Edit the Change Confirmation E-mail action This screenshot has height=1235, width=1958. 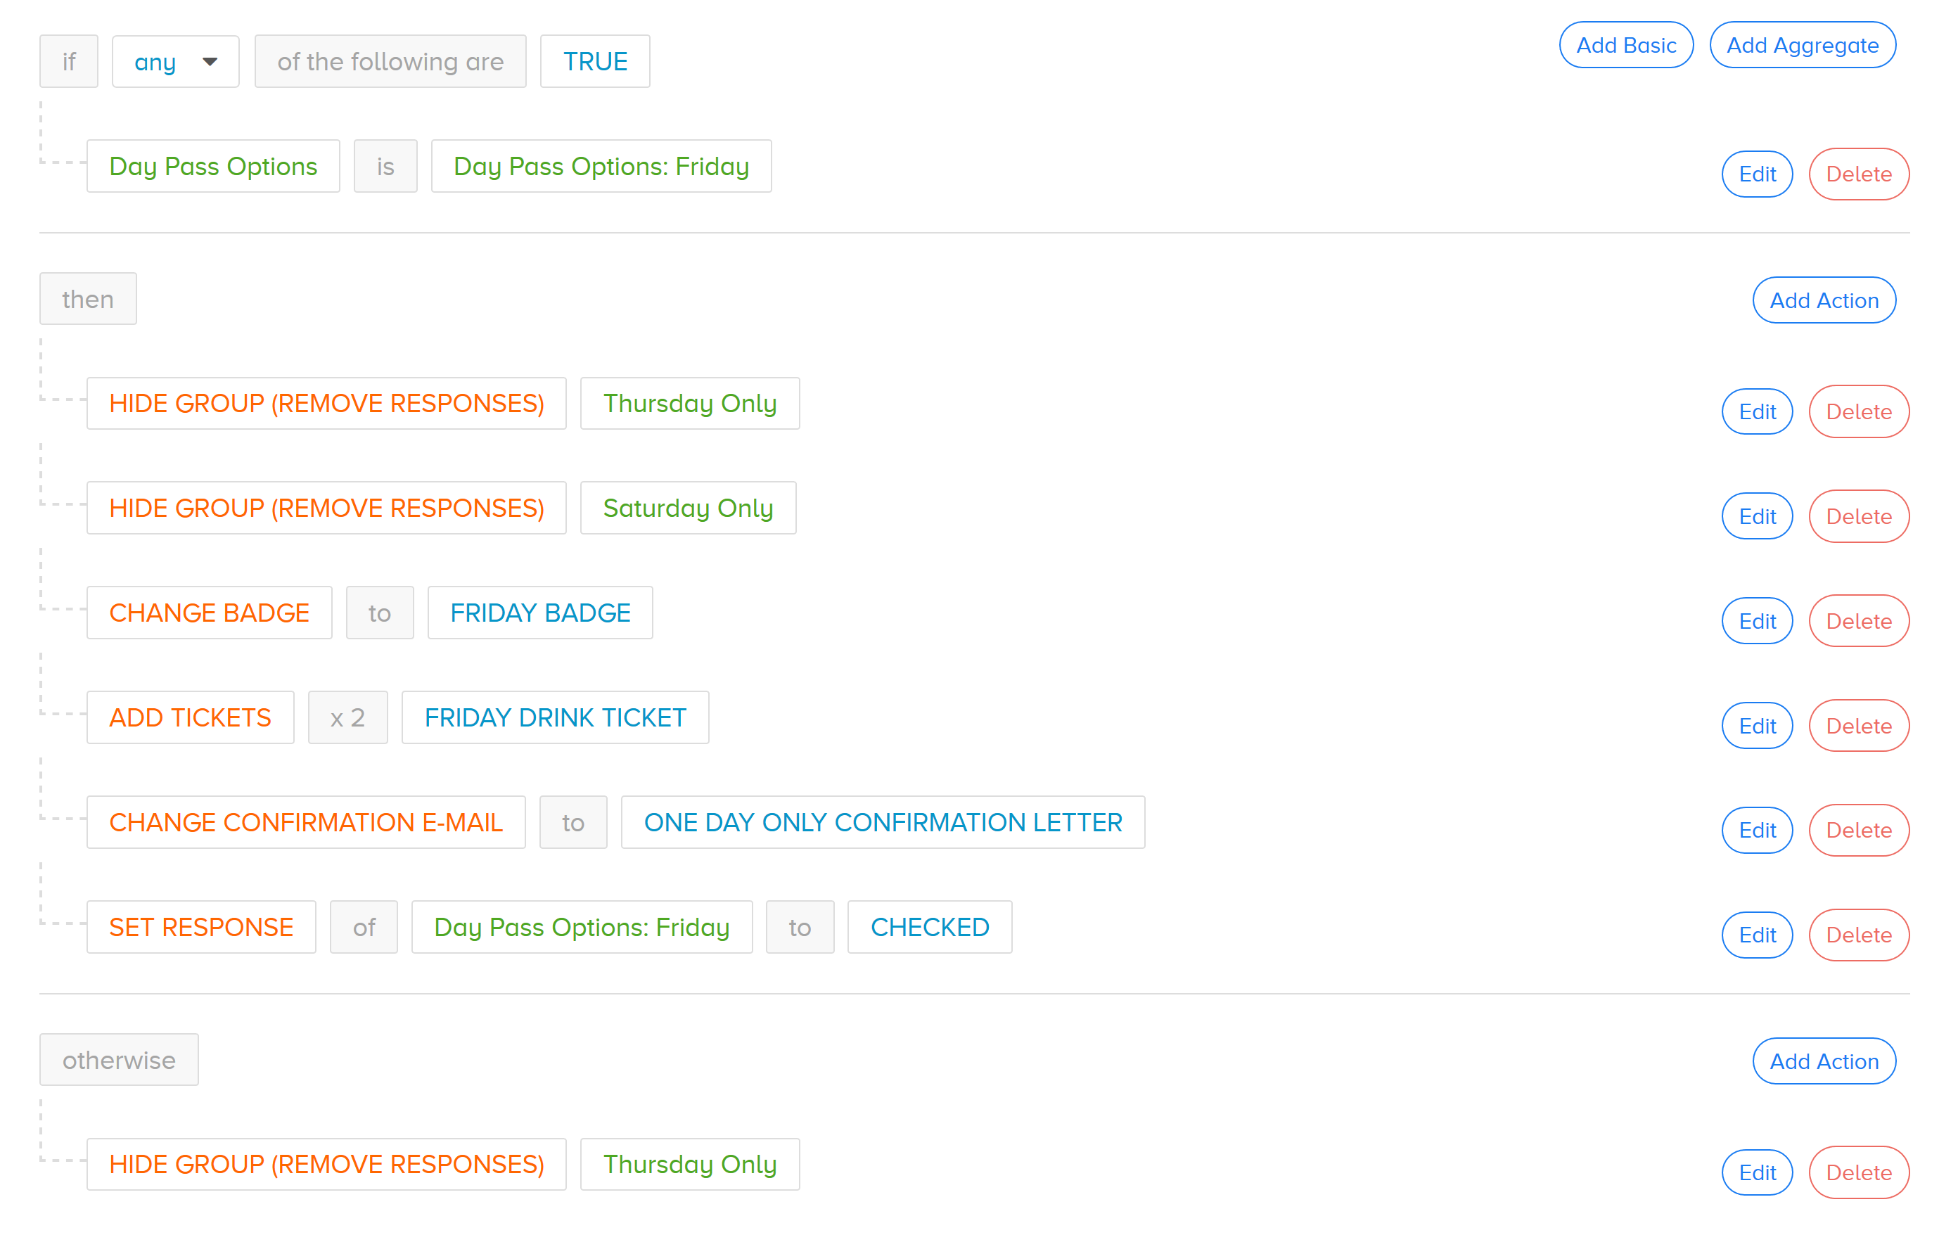click(1756, 830)
